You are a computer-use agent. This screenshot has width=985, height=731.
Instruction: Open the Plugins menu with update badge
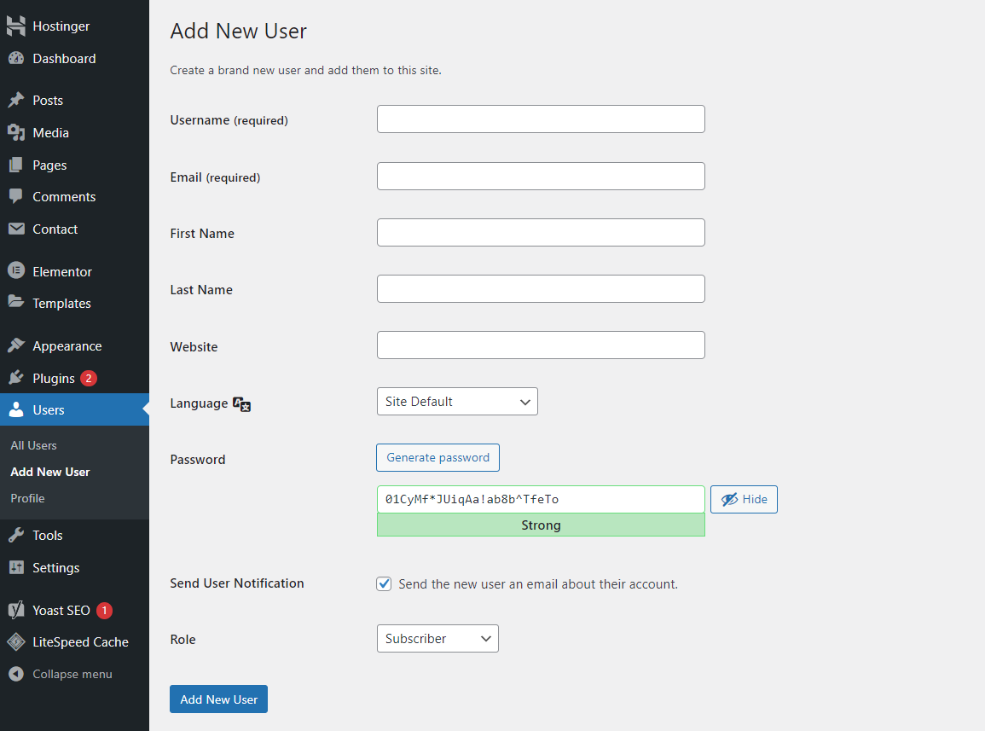(x=55, y=378)
